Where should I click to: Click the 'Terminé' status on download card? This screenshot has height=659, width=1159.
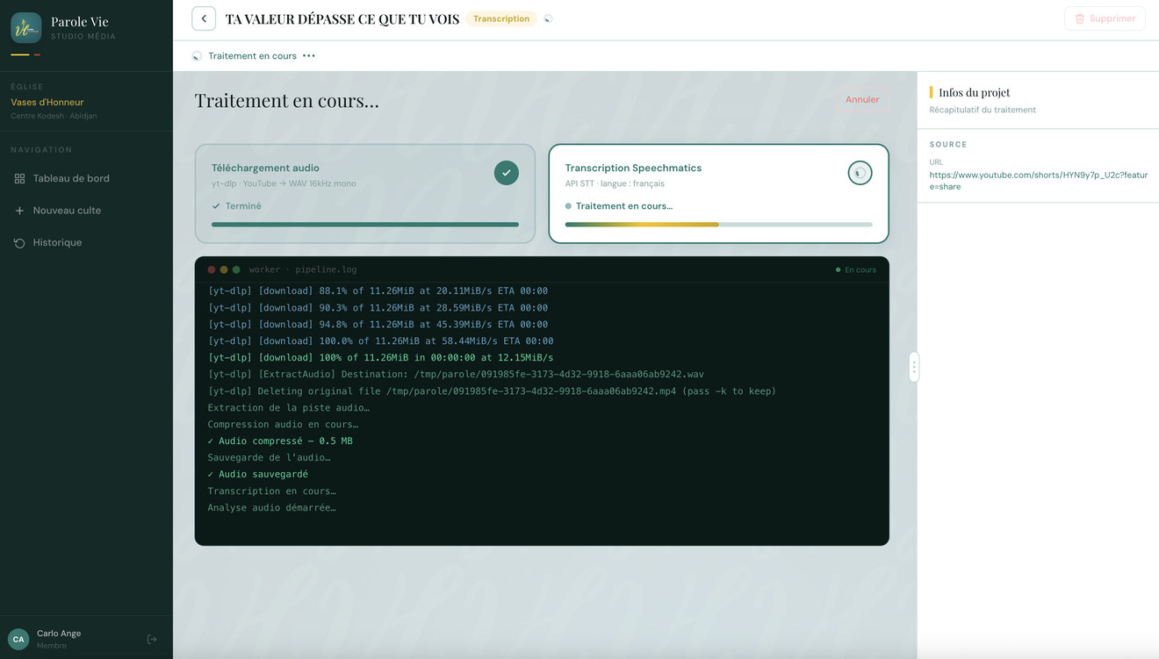pyautogui.click(x=236, y=206)
